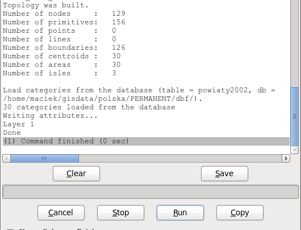This screenshot has width=301, height=230.
Task: Save the command output
Action: click(x=224, y=173)
